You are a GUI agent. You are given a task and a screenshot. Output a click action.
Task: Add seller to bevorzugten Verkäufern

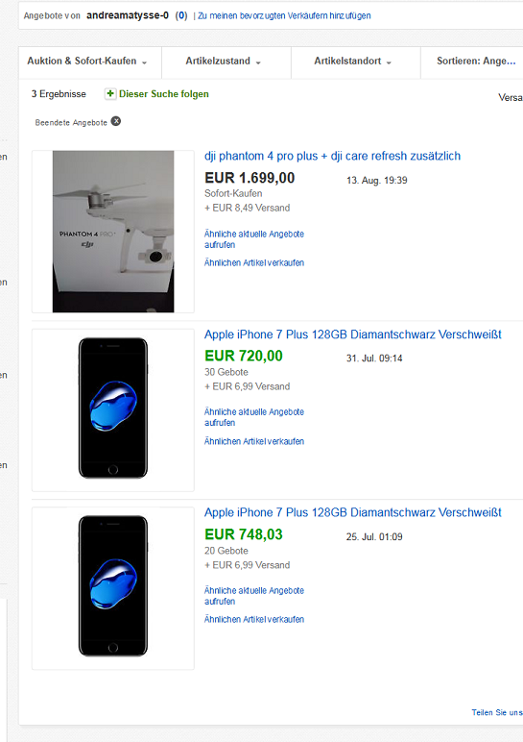coord(284,15)
